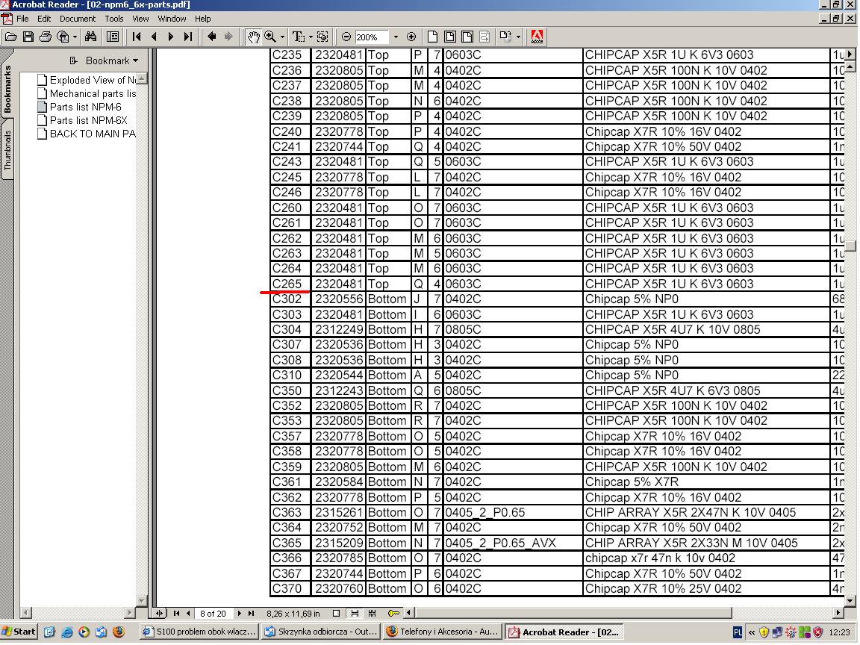The image size is (860, 645).
Task: Click the 200% zoom value field
Action: 371,37
